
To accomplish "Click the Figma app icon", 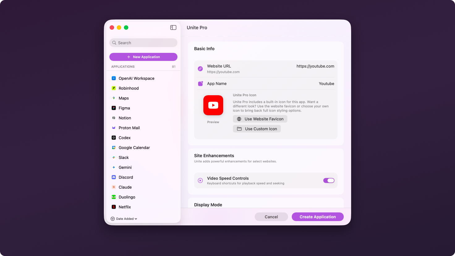I will [x=114, y=108].
